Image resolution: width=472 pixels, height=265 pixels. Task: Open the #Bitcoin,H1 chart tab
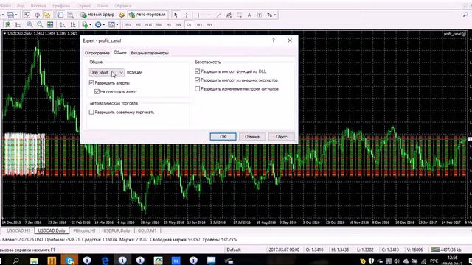click(x=84, y=230)
